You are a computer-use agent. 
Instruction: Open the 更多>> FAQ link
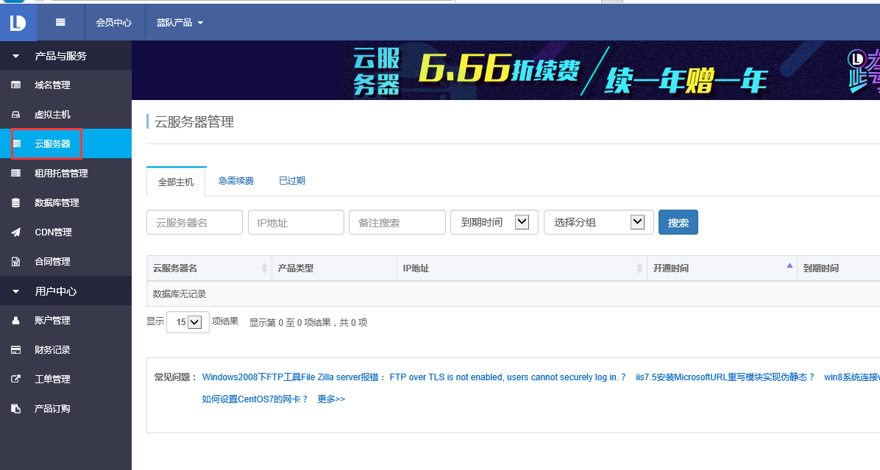pos(331,399)
